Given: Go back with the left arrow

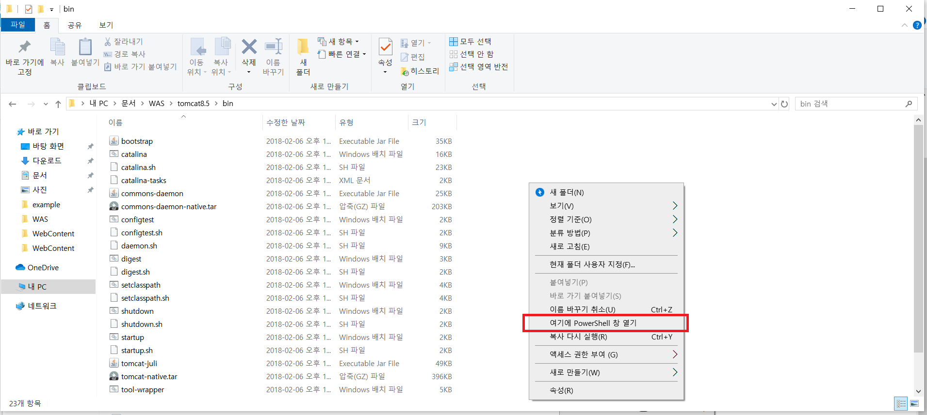Looking at the screenshot, I should (x=13, y=104).
